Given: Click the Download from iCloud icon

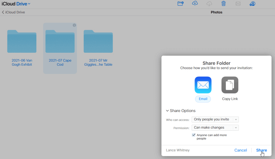Looking at the screenshot, I should [x=209, y=4].
